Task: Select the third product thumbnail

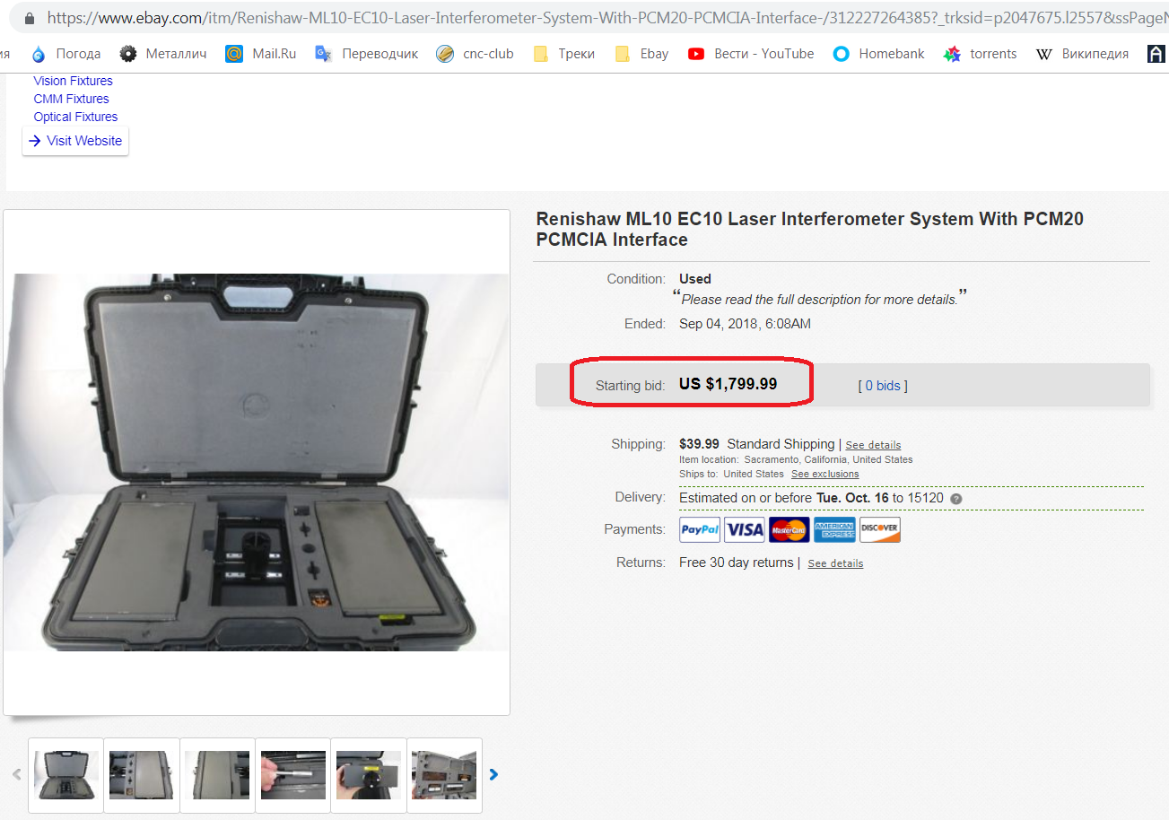Action: click(217, 775)
